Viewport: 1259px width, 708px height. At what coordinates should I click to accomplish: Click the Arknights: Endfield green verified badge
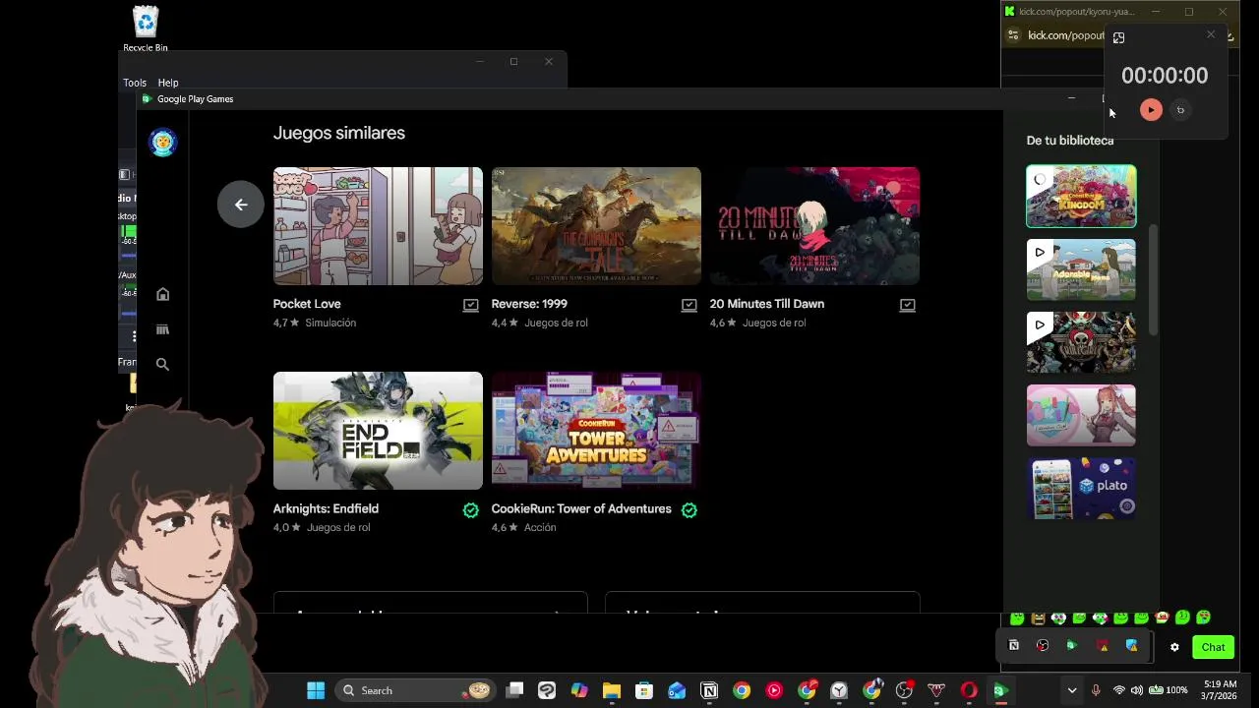pos(471,509)
